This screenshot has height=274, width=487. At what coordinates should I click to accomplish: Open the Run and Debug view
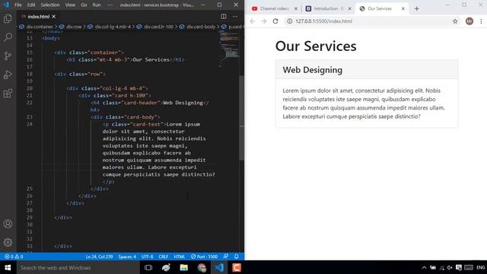point(8,75)
